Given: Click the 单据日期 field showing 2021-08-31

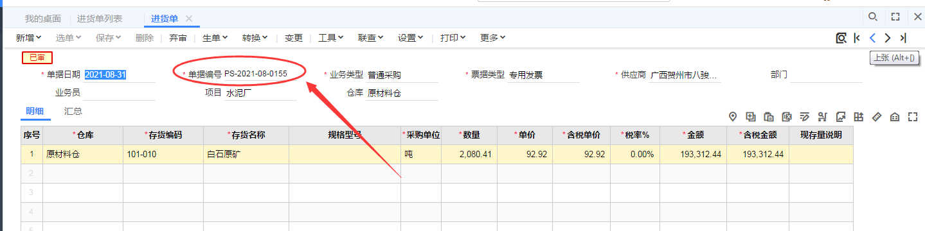Looking at the screenshot, I should [x=120, y=74].
